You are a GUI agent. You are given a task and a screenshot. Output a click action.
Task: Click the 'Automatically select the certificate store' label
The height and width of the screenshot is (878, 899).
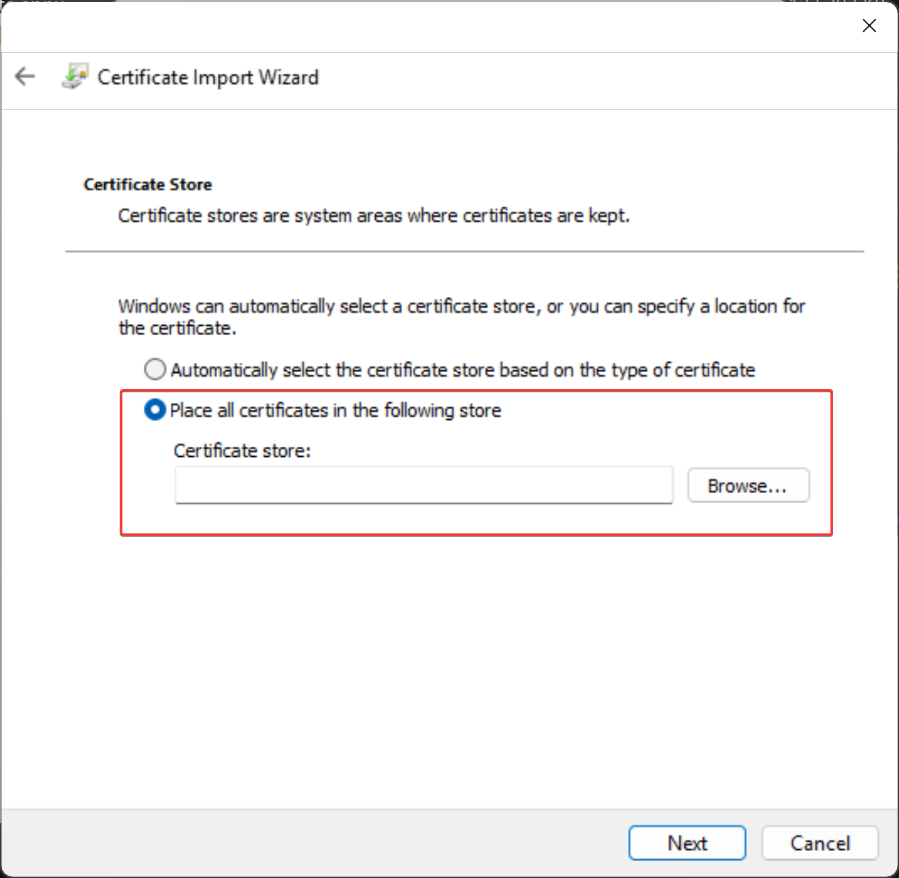tap(463, 370)
